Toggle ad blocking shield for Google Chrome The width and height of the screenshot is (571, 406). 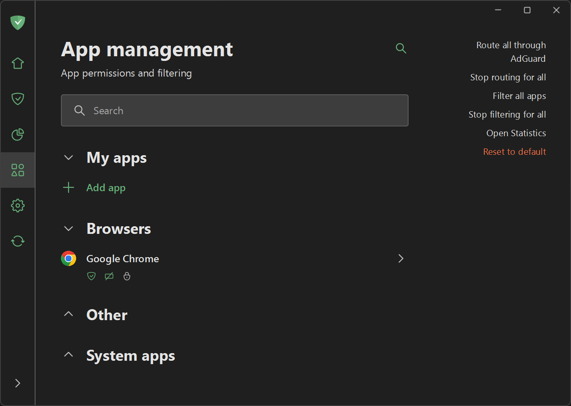click(x=91, y=276)
